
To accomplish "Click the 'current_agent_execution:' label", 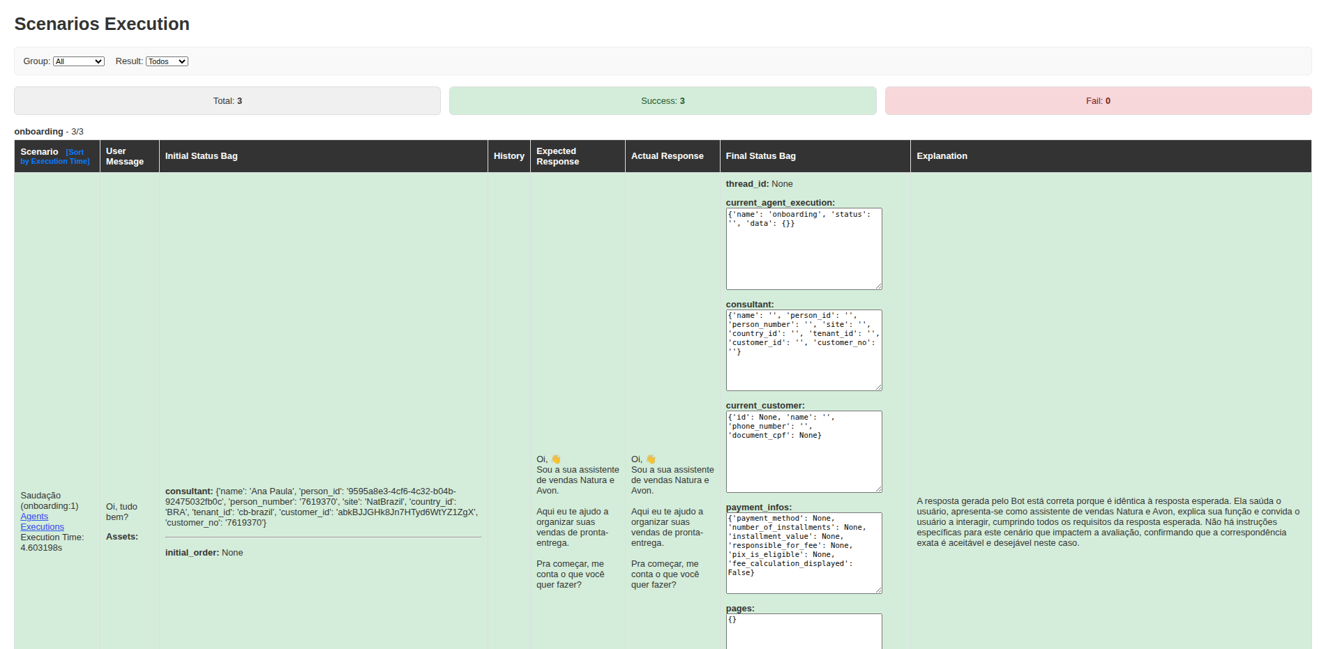I will click(781, 203).
